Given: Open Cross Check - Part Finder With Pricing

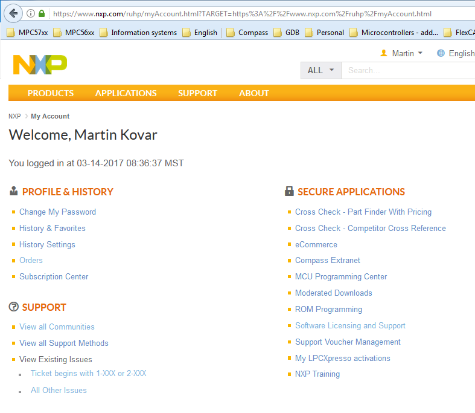Looking at the screenshot, I should (x=363, y=212).
